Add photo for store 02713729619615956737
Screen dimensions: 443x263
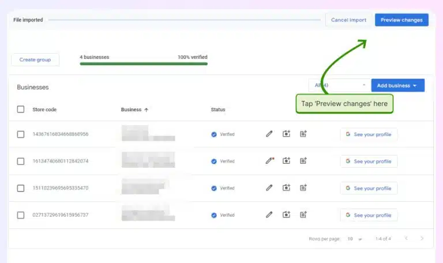(286, 215)
